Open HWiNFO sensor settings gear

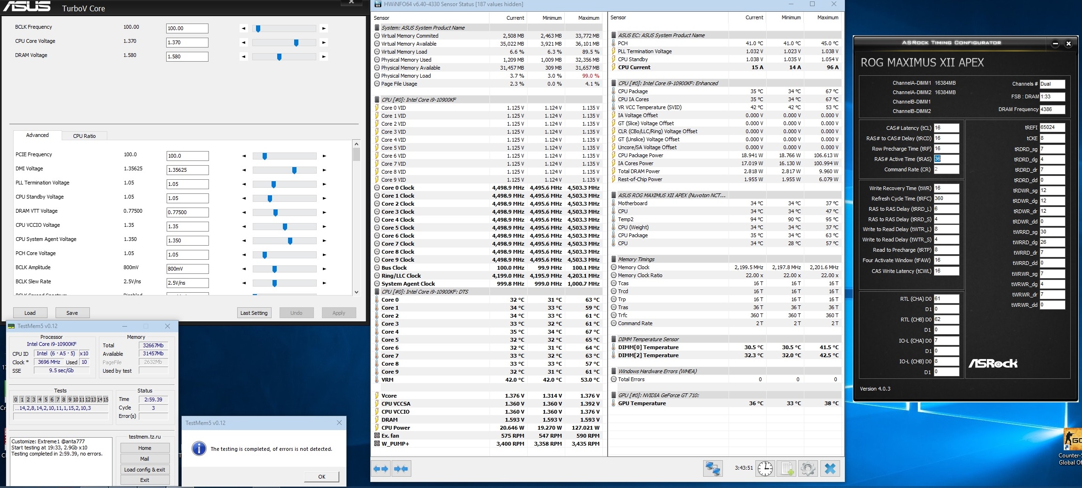pos(808,469)
